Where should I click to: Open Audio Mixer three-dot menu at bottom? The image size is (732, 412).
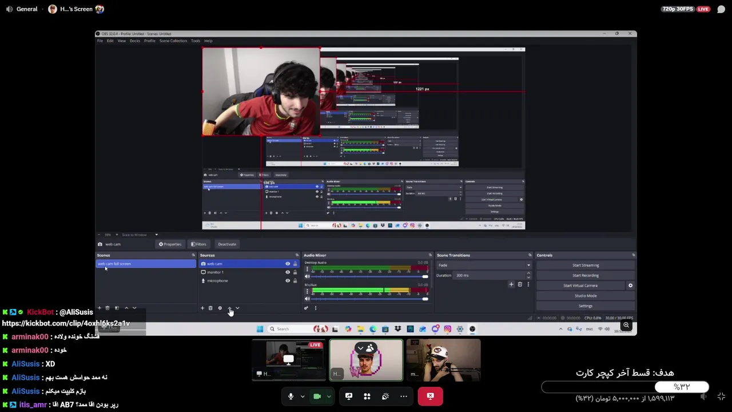(315, 308)
